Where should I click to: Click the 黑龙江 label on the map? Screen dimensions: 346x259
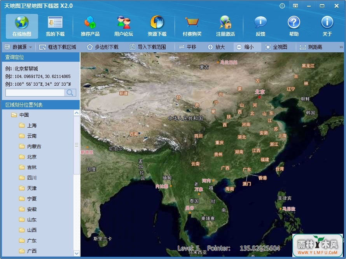pos(308,66)
